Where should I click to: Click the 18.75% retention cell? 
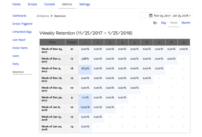85,68
